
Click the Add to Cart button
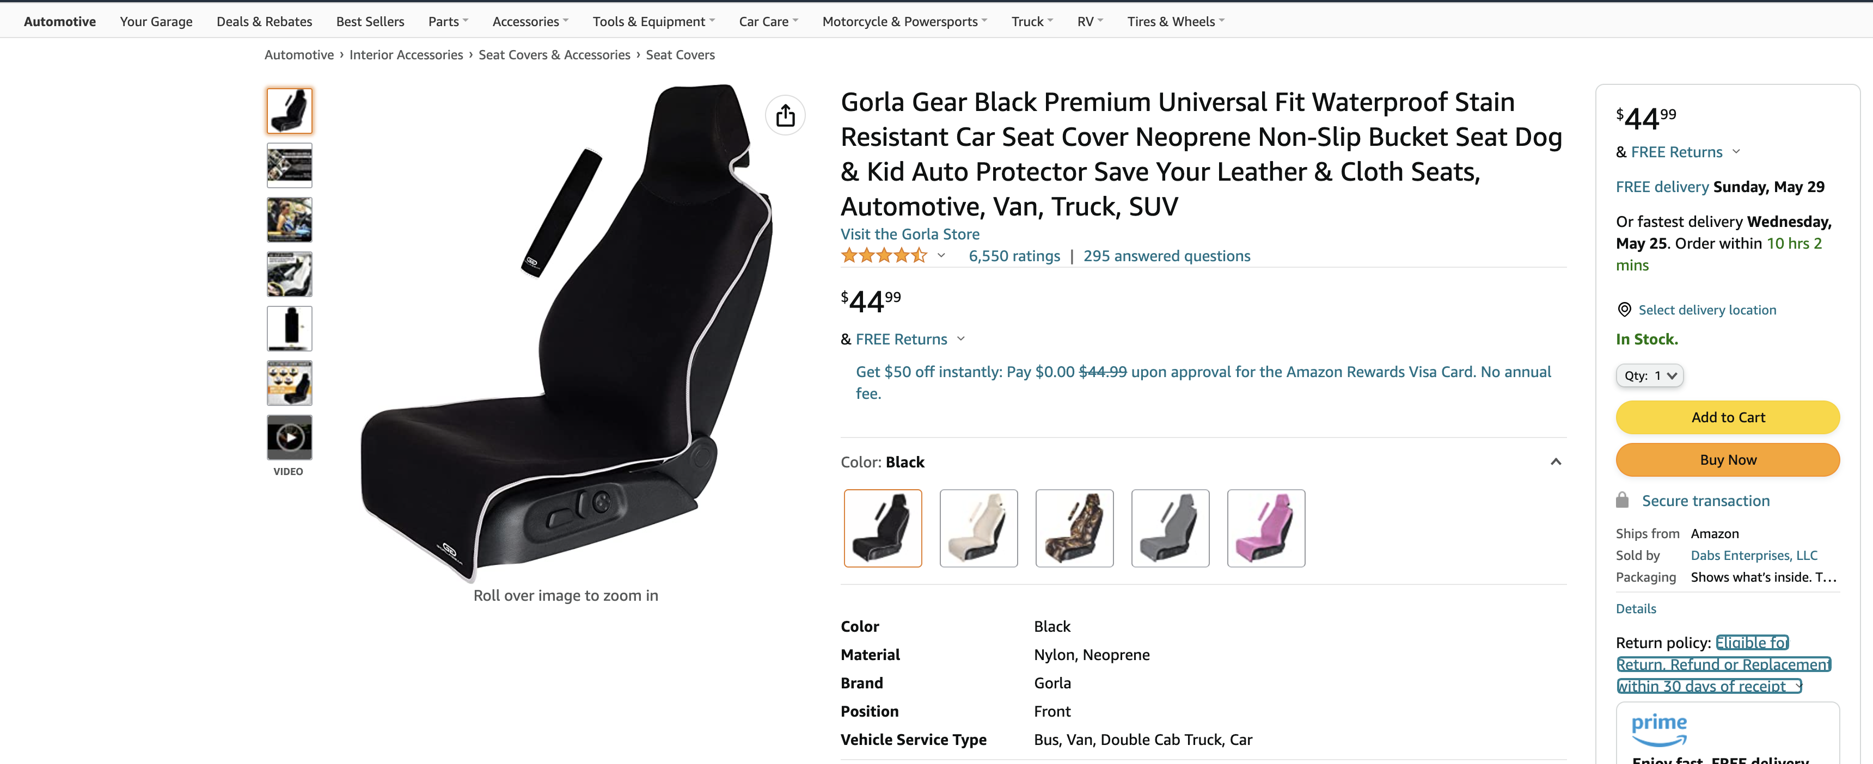tap(1728, 417)
